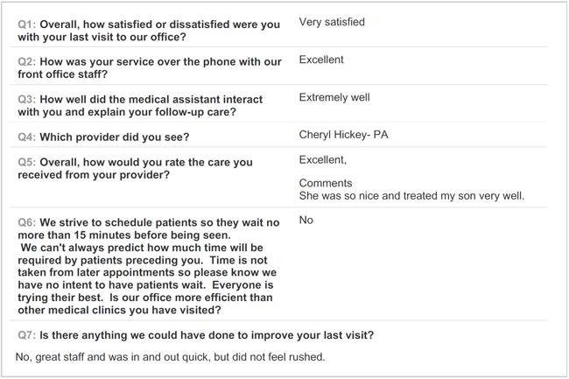Click the "Comments" label under Q5
Viewport: 569px width, 379px height.
coord(326,183)
